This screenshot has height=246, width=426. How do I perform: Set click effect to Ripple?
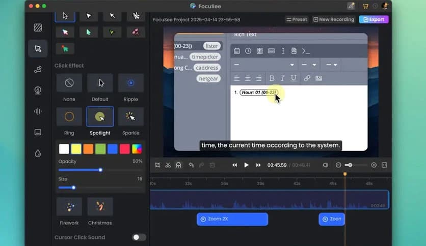point(130,83)
